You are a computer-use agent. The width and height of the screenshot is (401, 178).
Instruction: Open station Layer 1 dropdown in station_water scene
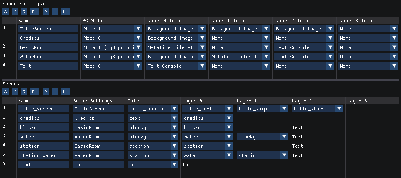(262, 155)
